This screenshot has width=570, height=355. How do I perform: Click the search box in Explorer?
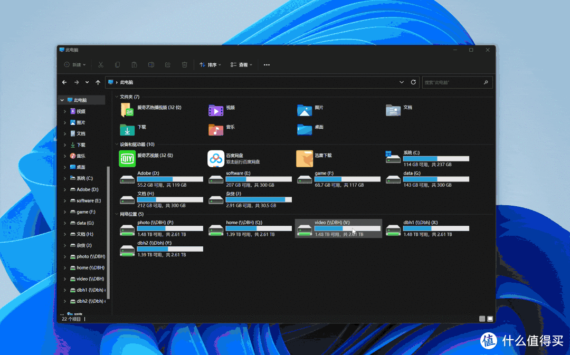point(452,82)
